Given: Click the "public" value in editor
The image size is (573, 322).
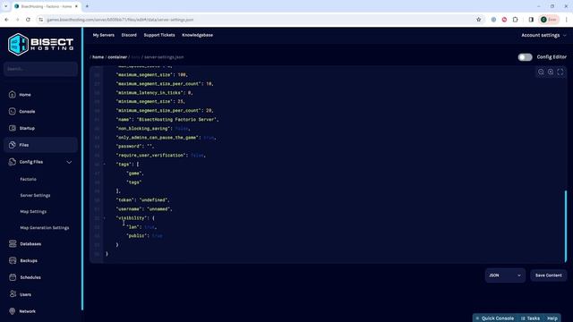Looking at the screenshot, I should pyautogui.click(x=158, y=236).
